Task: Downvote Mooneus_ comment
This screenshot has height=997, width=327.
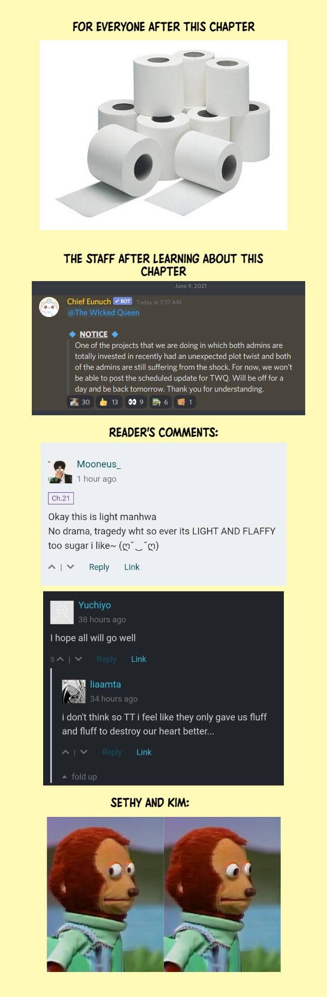Action: 70,567
